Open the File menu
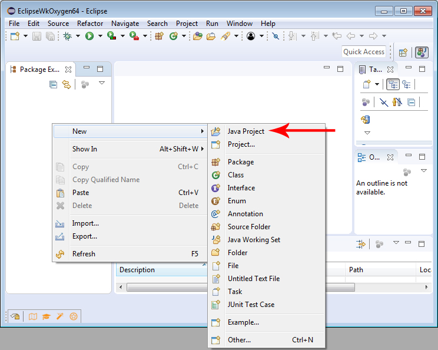 click(x=14, y=24)
